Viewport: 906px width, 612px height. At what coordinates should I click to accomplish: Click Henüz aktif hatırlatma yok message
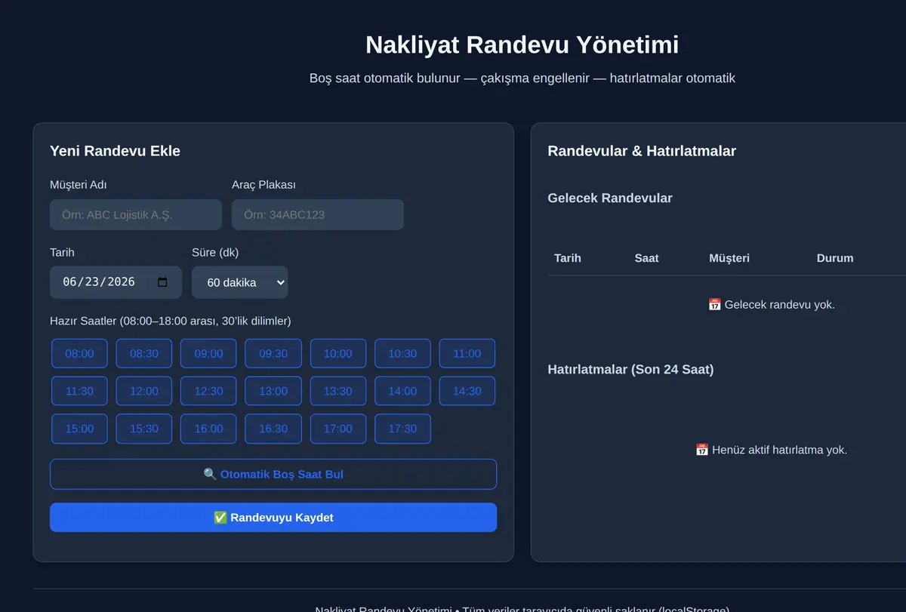(772, 450)
